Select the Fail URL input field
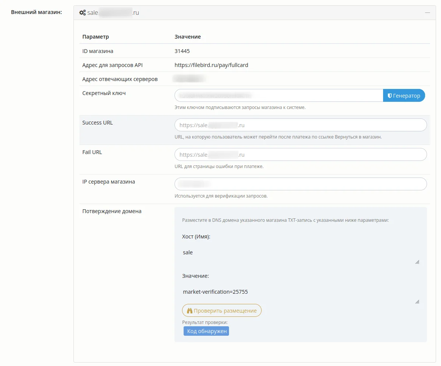The image size is (441, 366). click(301, 154)
